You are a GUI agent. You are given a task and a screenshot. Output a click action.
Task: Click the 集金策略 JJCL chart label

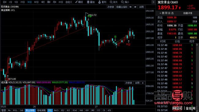click(8, 10)
